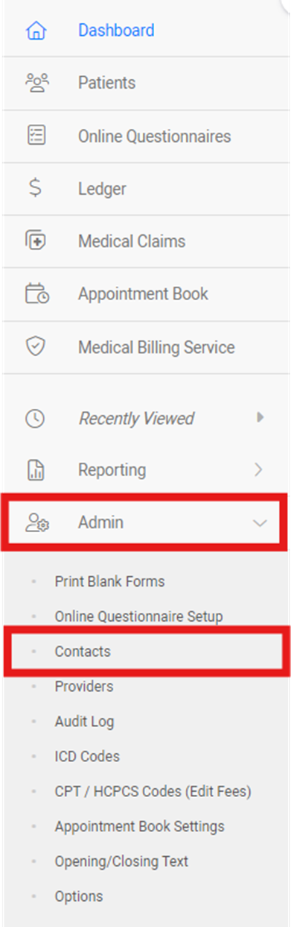Click the Medical Billing Service shield icon
This screenshot has height=927, width=291.
coord(35,347)
